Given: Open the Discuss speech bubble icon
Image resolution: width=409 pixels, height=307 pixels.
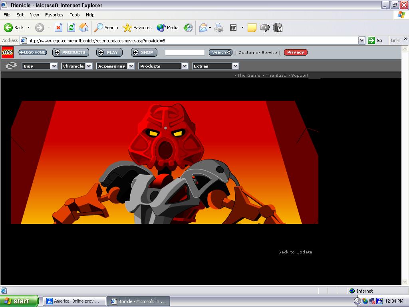Looking at the screenshot, I should tap(264, 28).
